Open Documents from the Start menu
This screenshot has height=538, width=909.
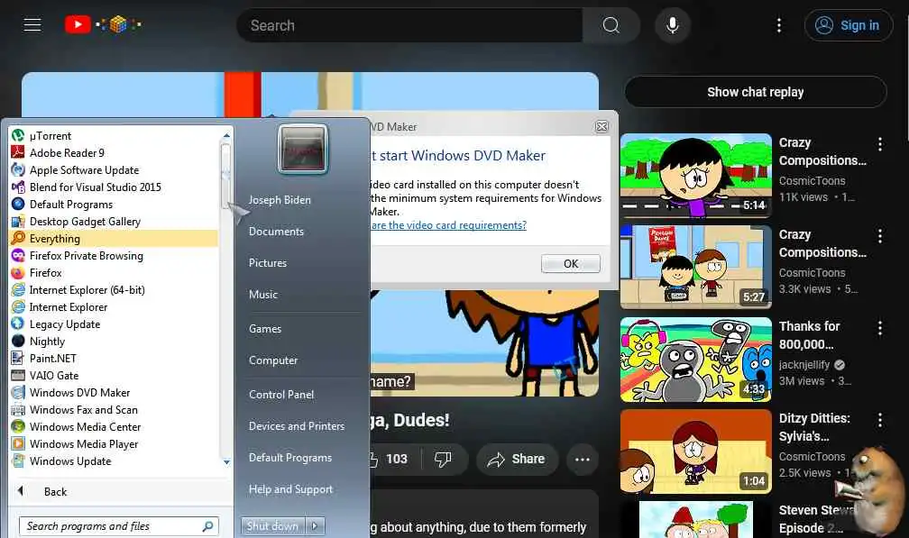[276, 231]
